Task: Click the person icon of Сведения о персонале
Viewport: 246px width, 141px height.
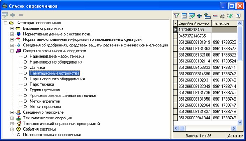Action: pos(19,112)
